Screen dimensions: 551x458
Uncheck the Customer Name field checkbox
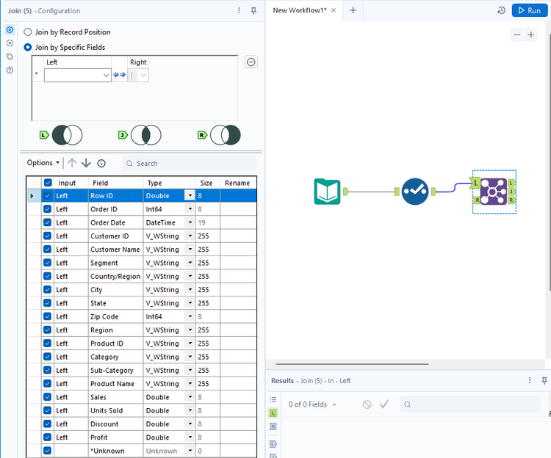[48, 250]
